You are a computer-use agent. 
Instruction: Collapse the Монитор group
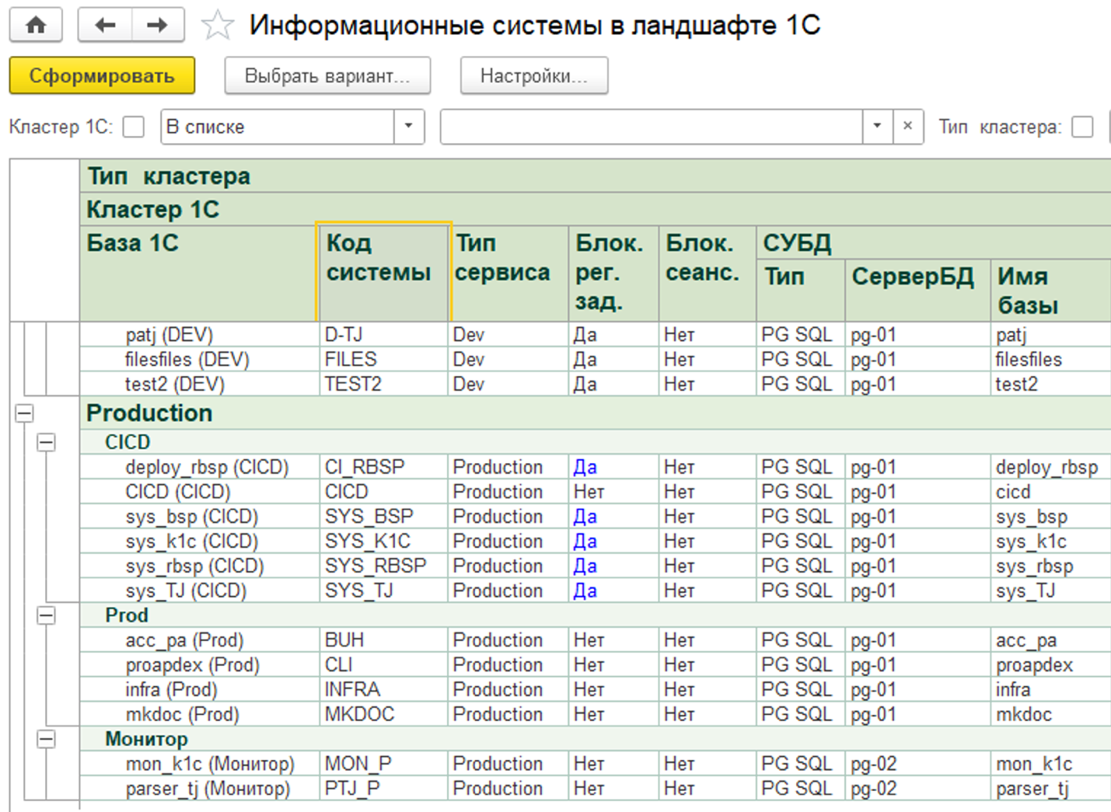tap(47, 739)
